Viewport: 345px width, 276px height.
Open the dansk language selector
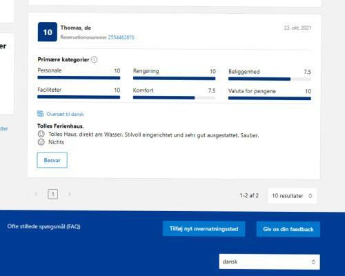click(269, 262)
